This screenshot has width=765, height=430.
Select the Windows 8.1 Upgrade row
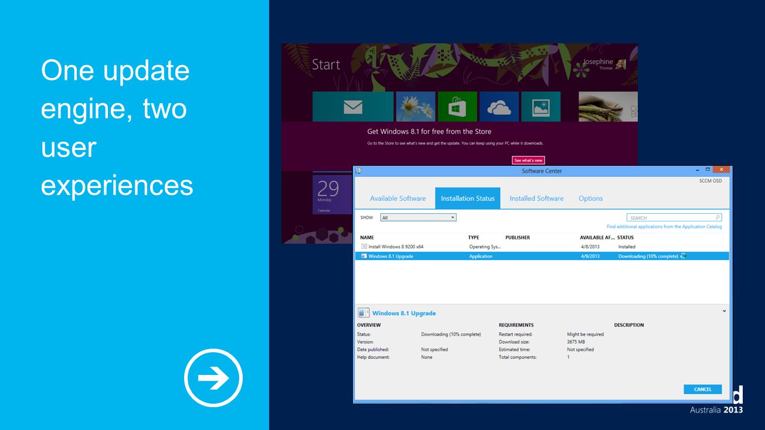point(542,256)
